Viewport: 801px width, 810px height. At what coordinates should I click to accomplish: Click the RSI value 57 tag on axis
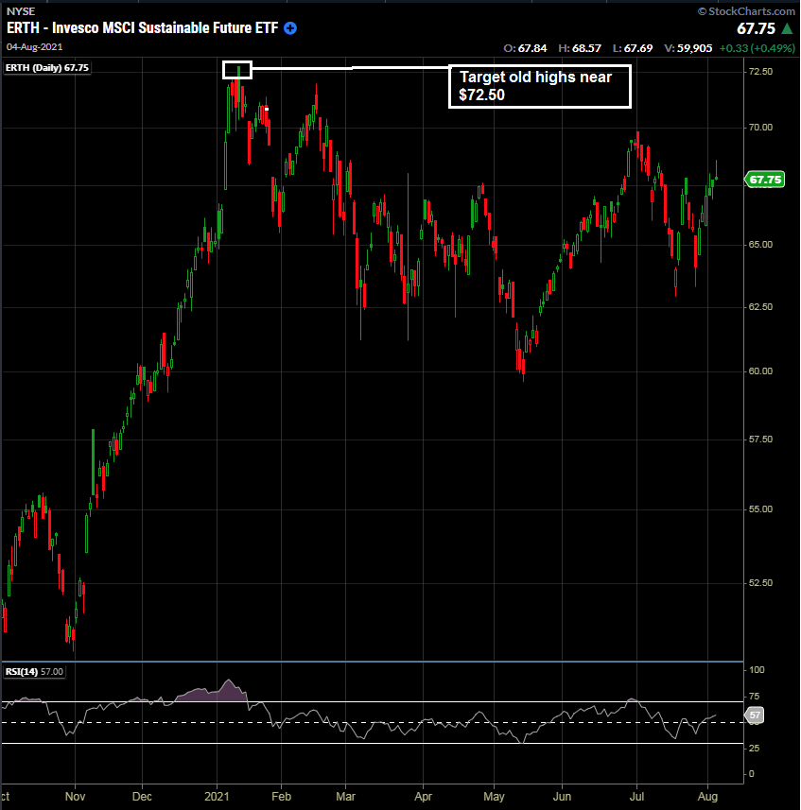(x=755, y=715)
